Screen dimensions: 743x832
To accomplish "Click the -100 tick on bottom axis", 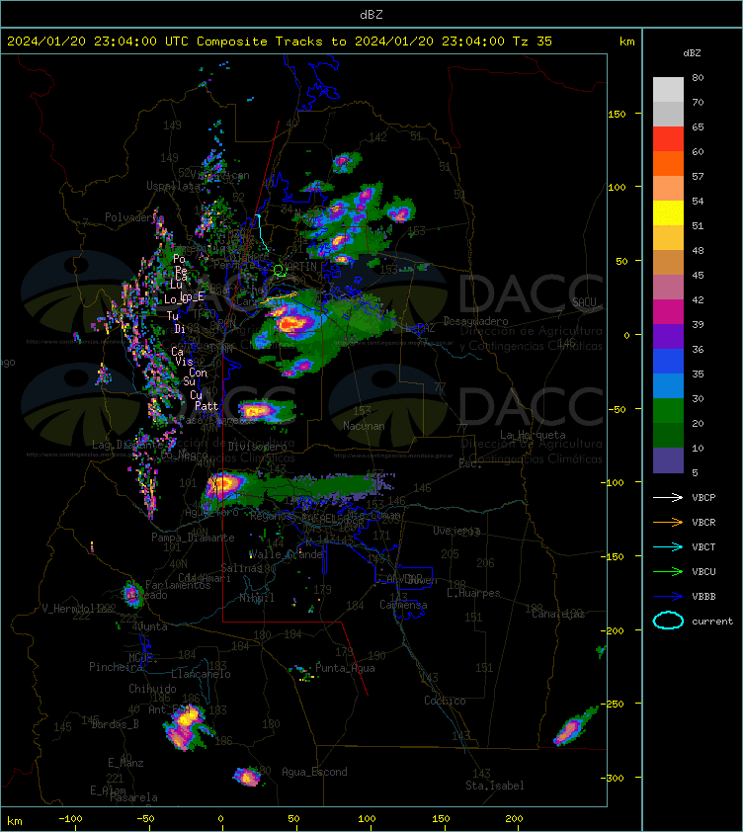I will [x=70, y=819].
